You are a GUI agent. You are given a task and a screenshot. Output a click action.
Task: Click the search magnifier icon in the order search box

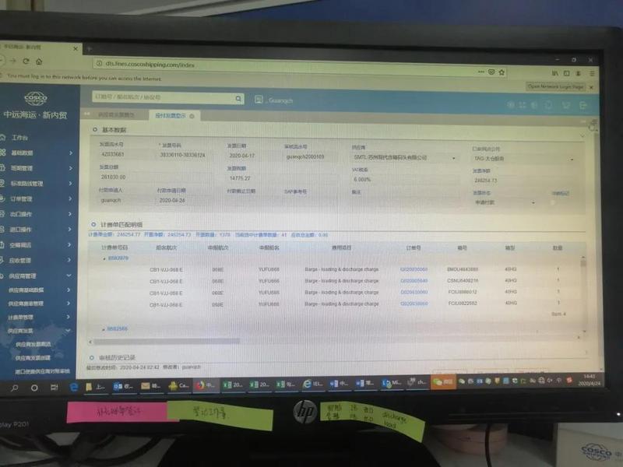[238, 98]
